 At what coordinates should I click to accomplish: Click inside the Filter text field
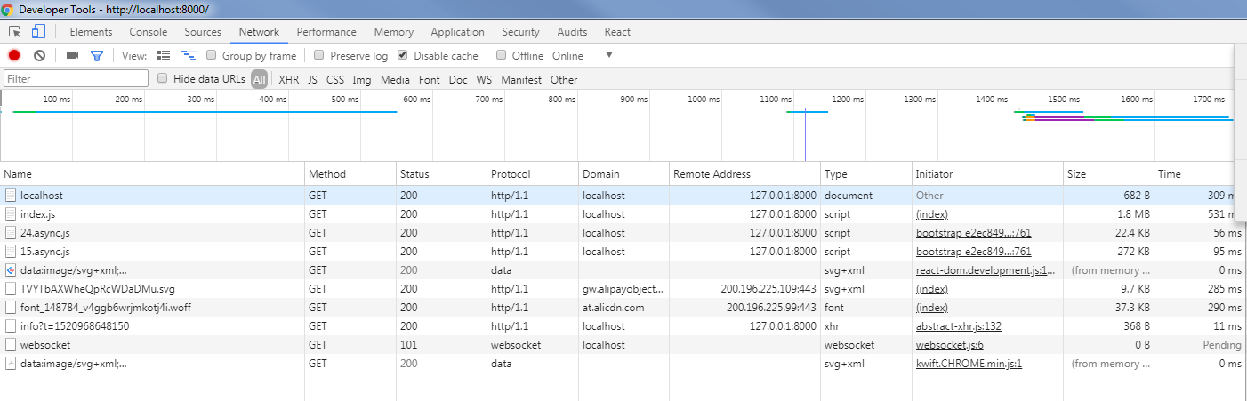click(x=76, y=79)
